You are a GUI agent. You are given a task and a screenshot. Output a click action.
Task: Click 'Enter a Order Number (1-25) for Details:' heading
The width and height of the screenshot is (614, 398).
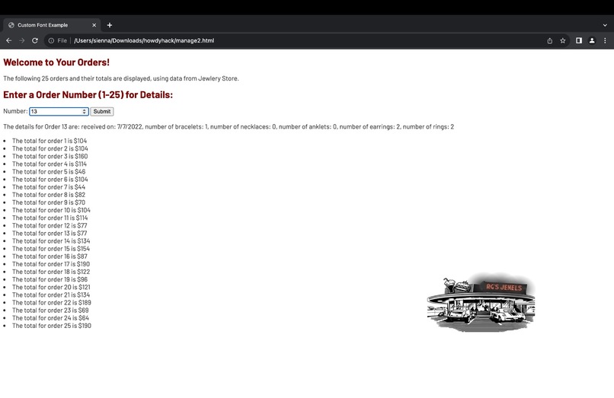[x=88, y=94]
